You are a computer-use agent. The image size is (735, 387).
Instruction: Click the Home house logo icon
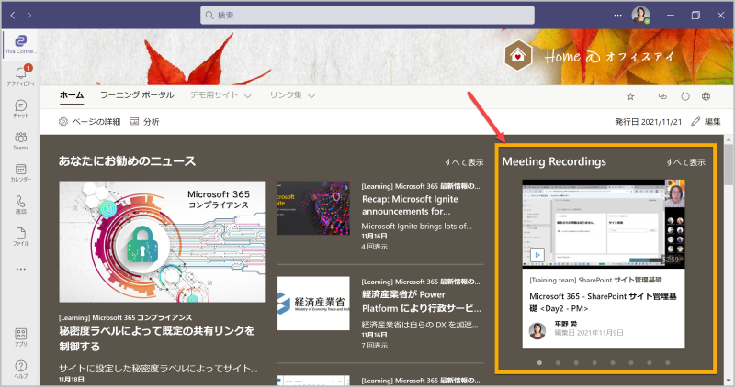pyautogui.click(x=518, y=56)
